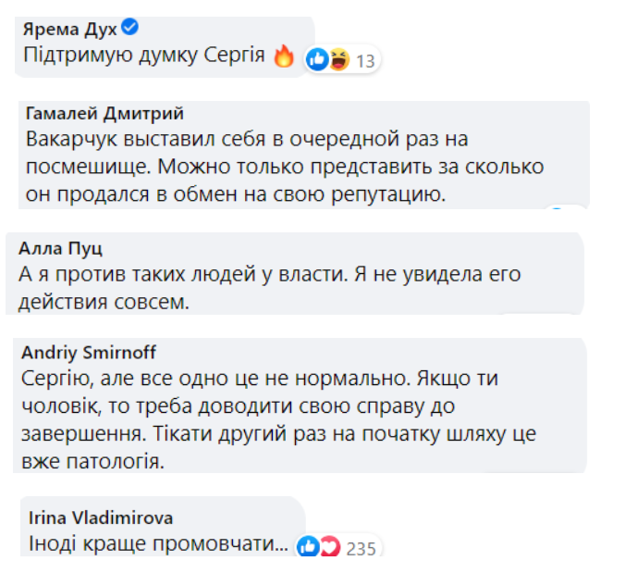625x586 pixels.
Task: Open Ярема Дух's profile
Action: (69, 29)
